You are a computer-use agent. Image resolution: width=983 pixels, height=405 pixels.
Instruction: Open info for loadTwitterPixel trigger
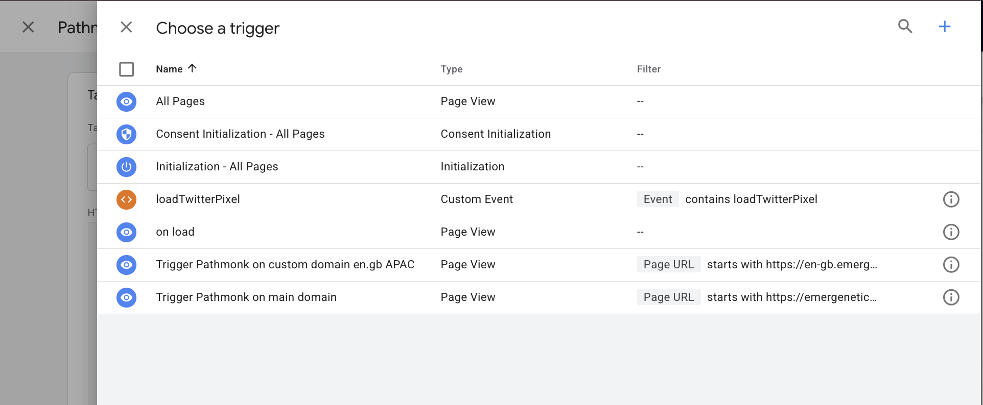[950, 199]
